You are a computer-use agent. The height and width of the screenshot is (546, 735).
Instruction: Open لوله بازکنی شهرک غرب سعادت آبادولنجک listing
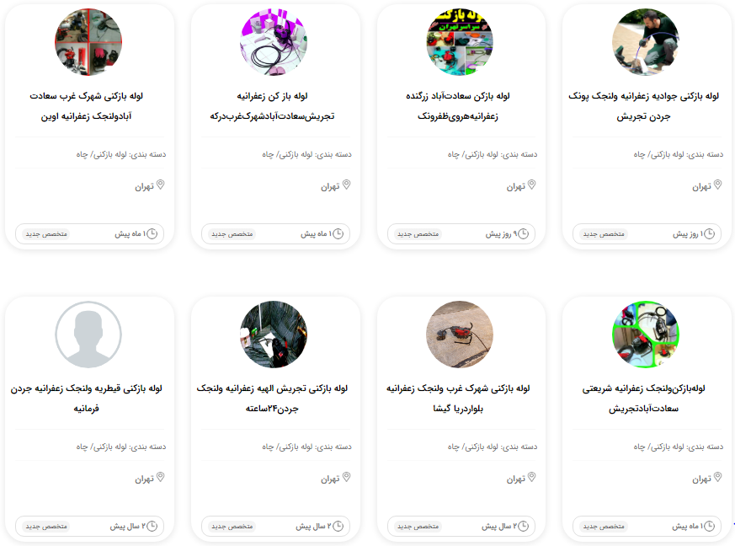click(x=87, y=106)
